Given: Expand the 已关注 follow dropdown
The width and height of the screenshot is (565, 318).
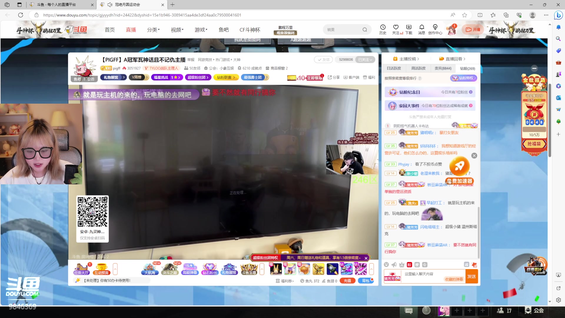Looking at the screenshot, I should tap(365, 59).
